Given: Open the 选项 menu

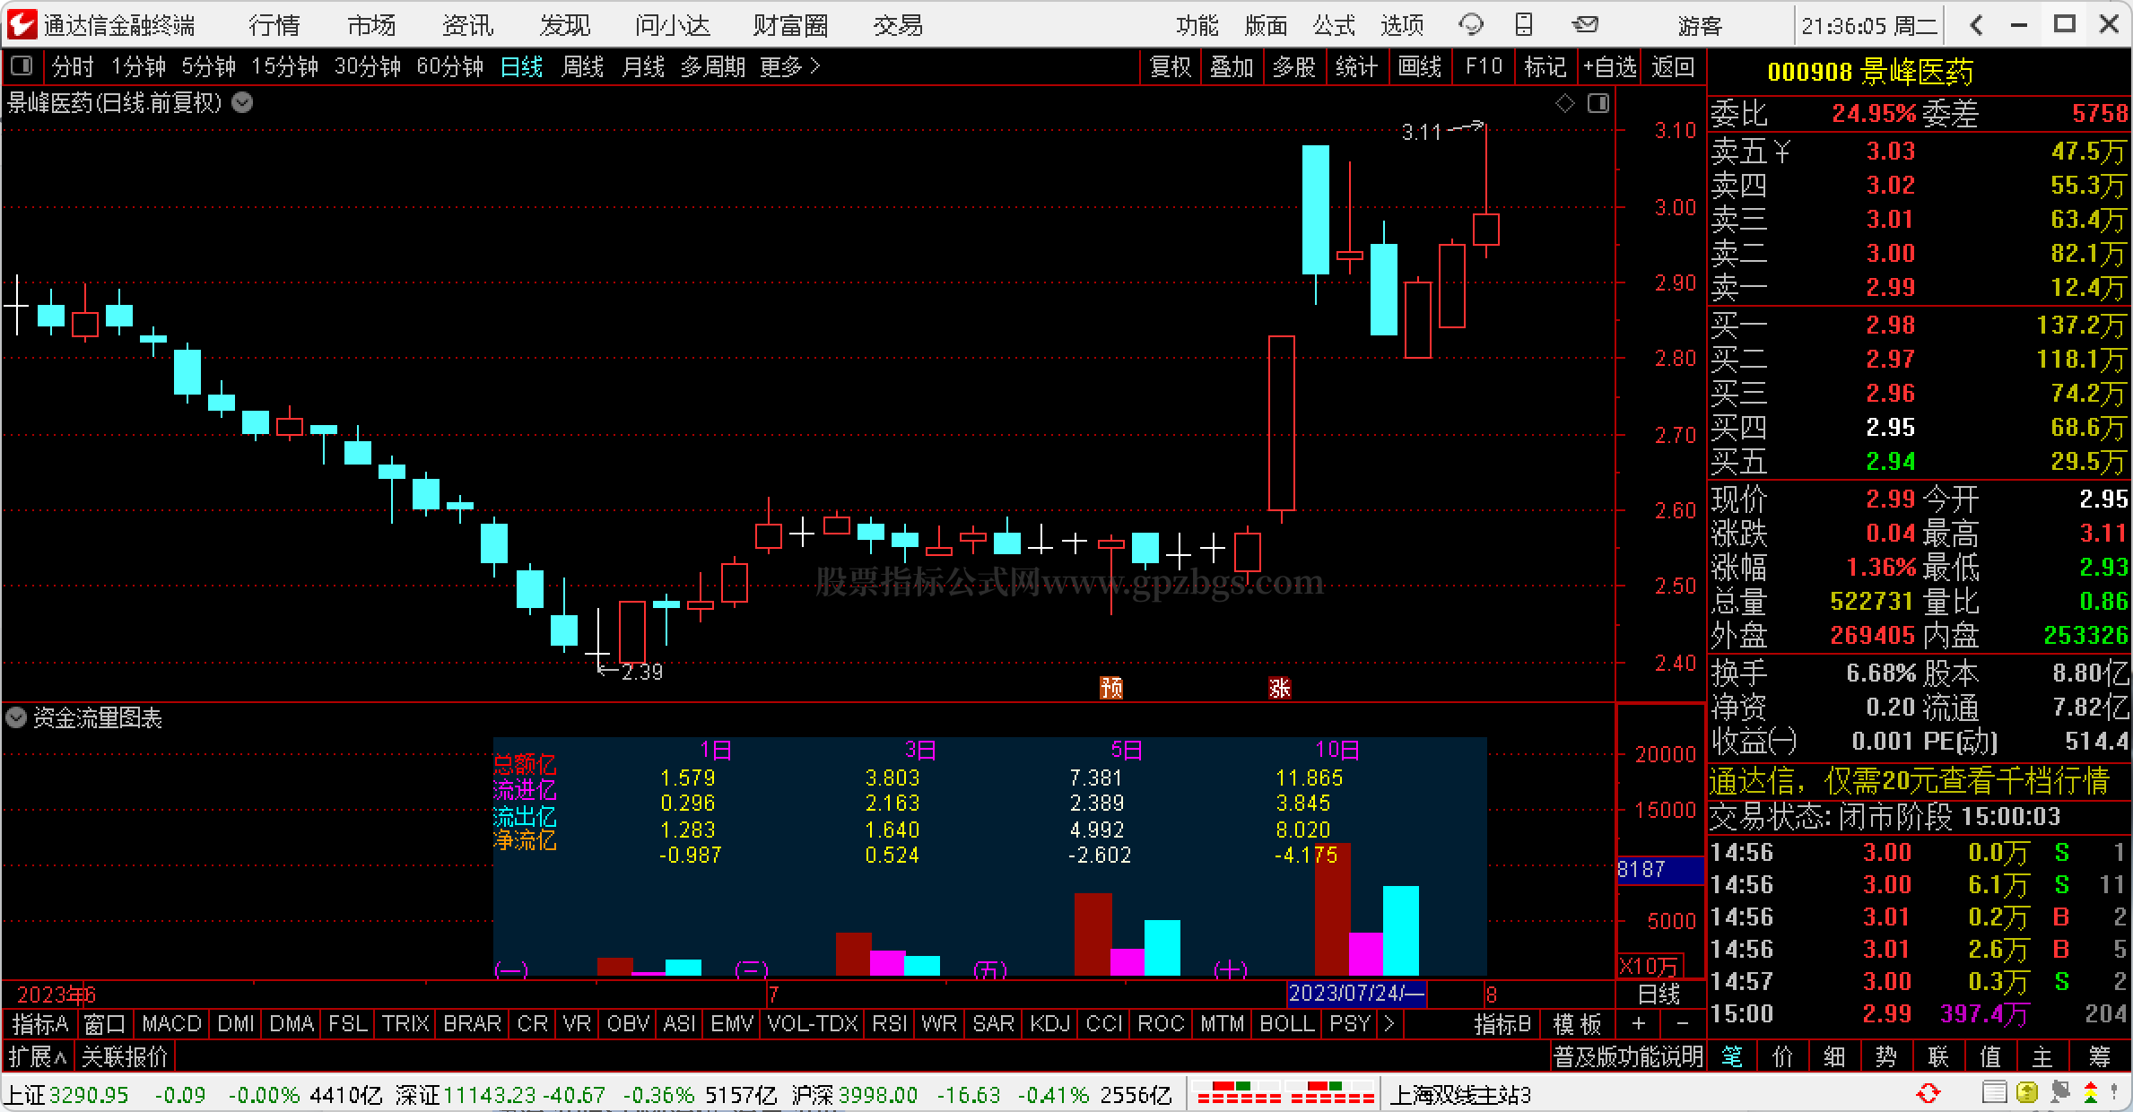Looking at the screenshot, I should pos(1402,25).
